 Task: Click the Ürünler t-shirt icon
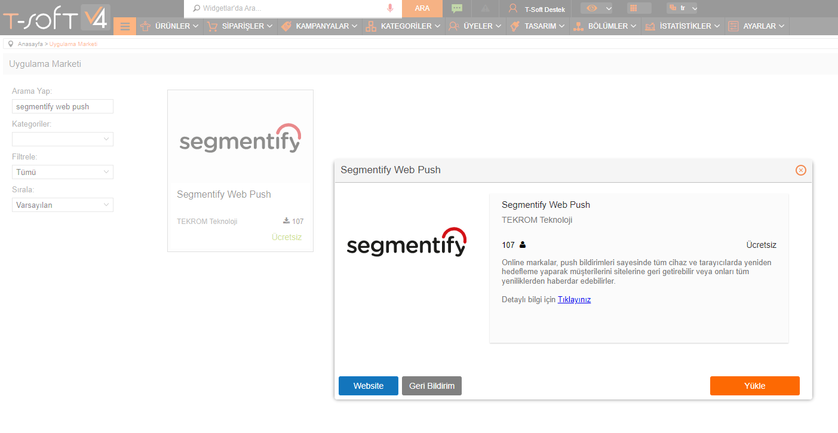(145, 26)
